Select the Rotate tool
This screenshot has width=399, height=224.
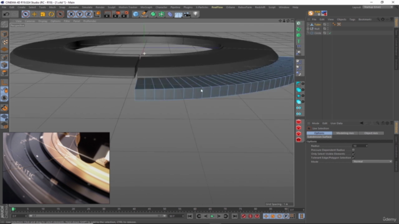[51, 14]
